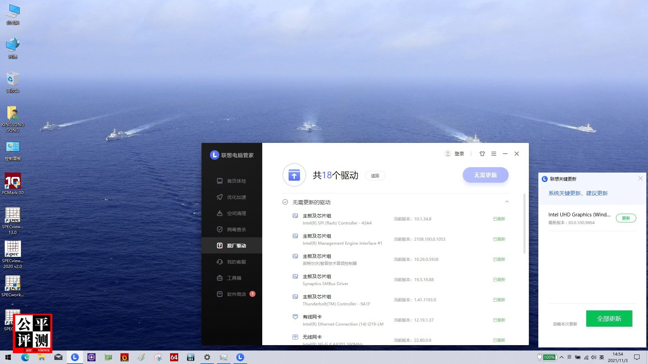Click 忽略本次更新 link
The width and height of the screenshot is (648, 364).
tap(565, 324)
